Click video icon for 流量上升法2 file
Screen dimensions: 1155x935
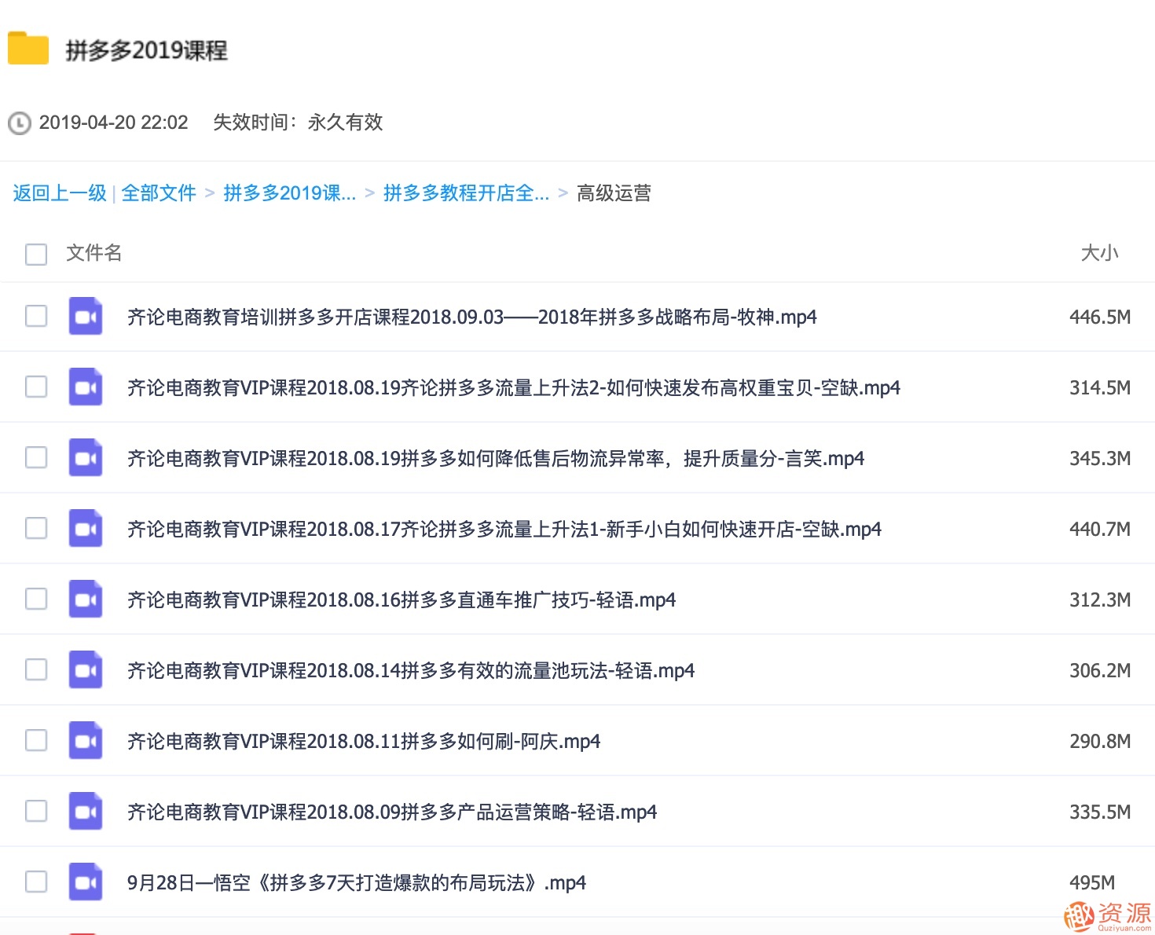tap(86, 387)
